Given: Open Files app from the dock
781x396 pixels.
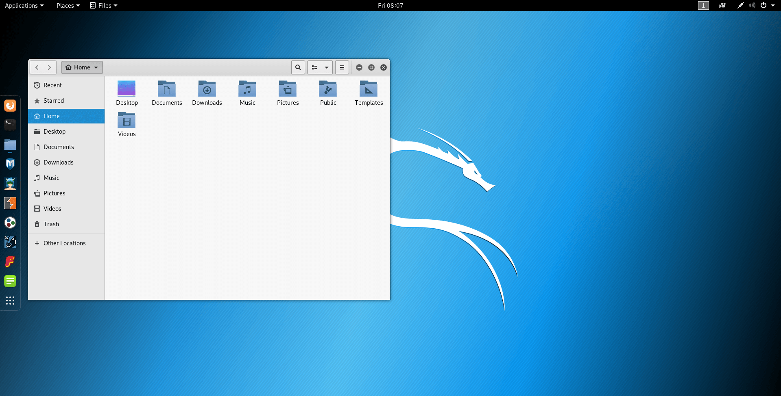Looking at the screenshot, I should pos(10,145).
